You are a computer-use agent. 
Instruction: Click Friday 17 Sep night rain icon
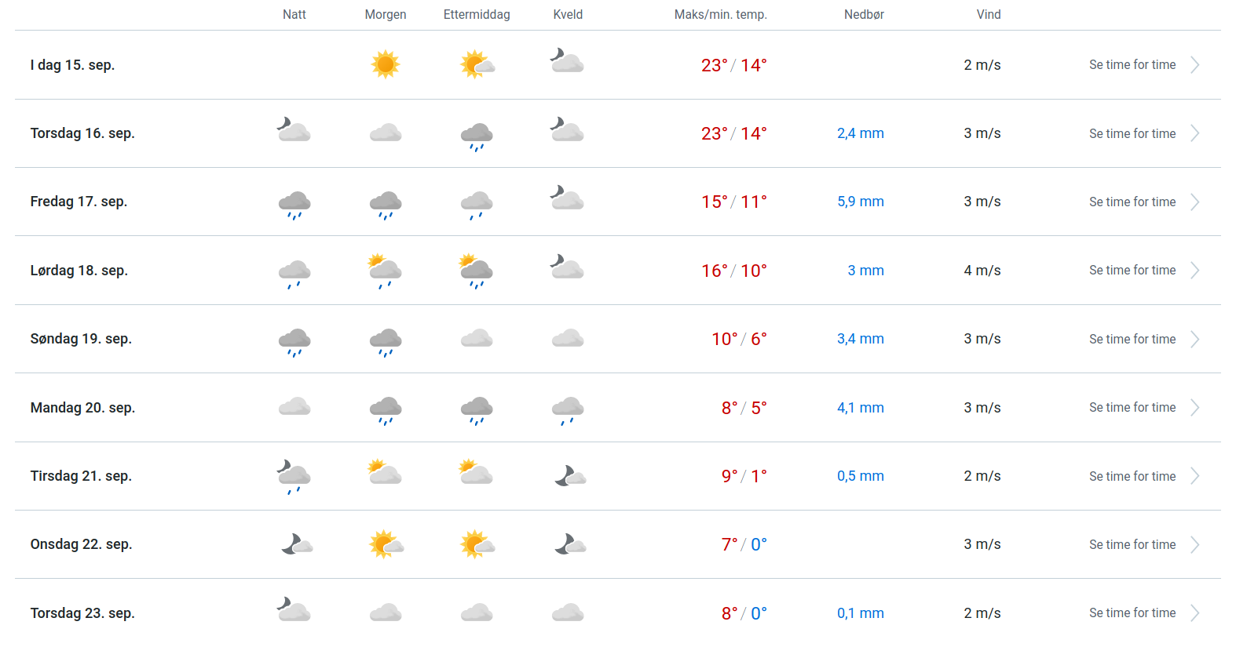(294, 203)
